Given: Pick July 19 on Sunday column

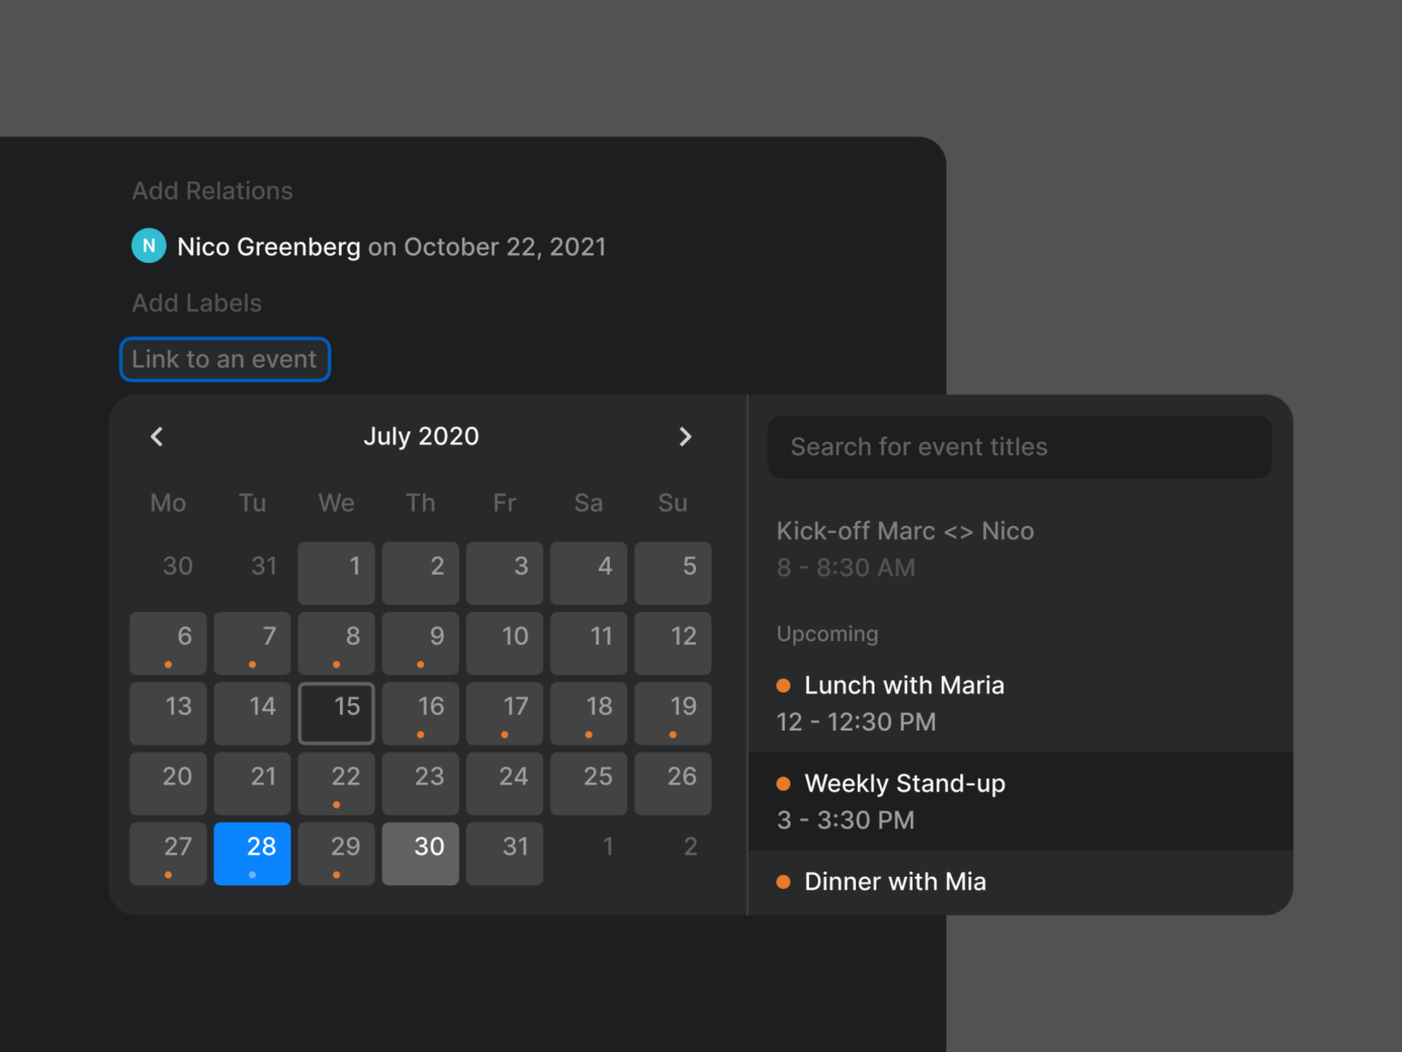Looking at the screenshot, I should (673, 714).
